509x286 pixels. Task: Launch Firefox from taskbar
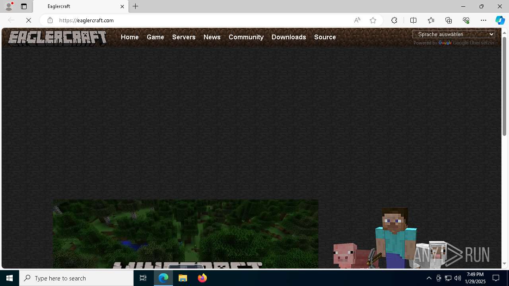click(202, 278)
